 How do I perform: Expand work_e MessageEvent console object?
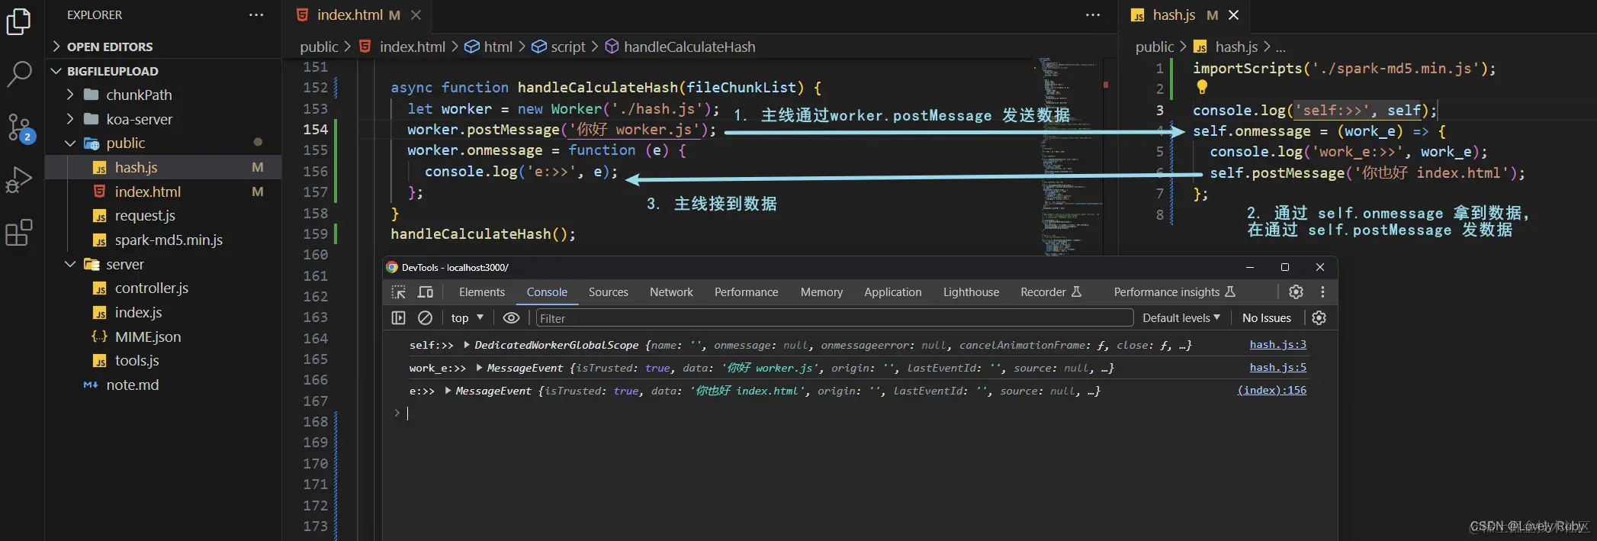[x=479, y=368]
